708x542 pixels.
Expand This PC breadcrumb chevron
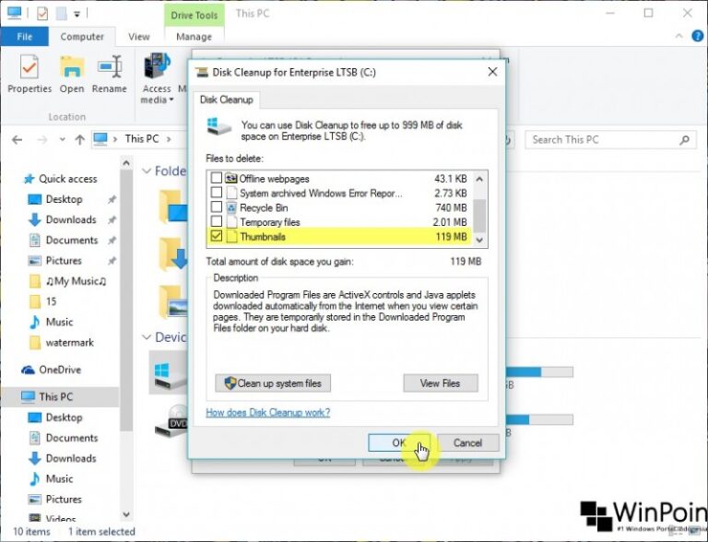click(169, 139)
